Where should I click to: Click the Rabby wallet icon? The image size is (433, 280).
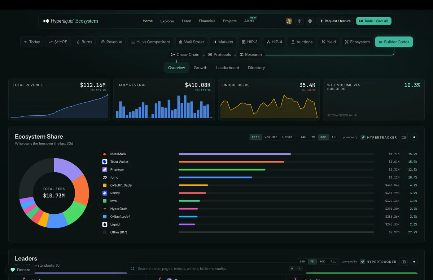pos(105,193)
